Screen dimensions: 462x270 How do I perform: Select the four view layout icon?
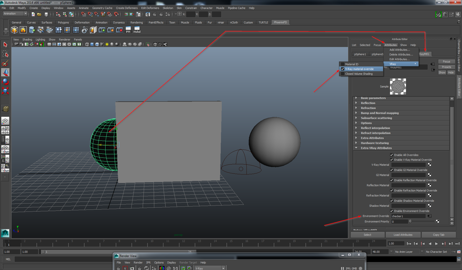[5, 130]
